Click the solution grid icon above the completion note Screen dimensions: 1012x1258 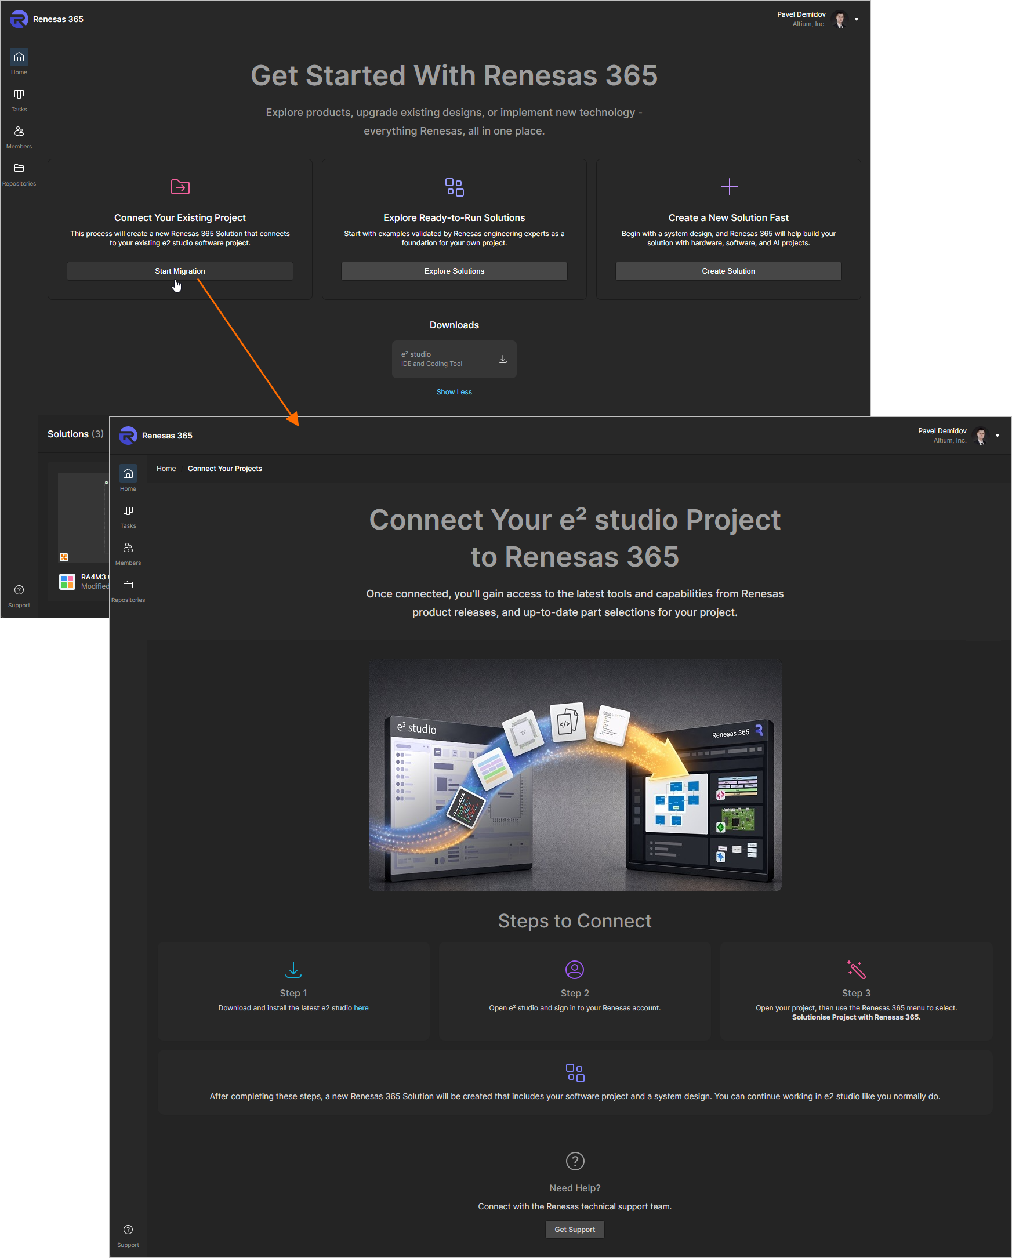(x=575, y=1072)
